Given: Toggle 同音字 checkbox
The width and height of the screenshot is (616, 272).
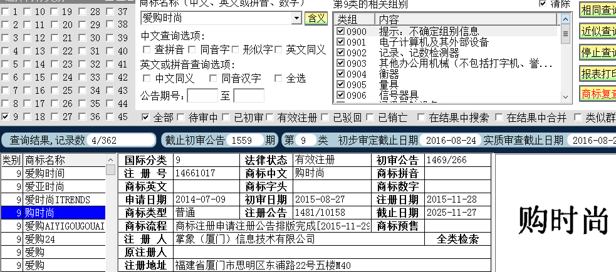Looking at the screenshot, I should click(192, 49).
